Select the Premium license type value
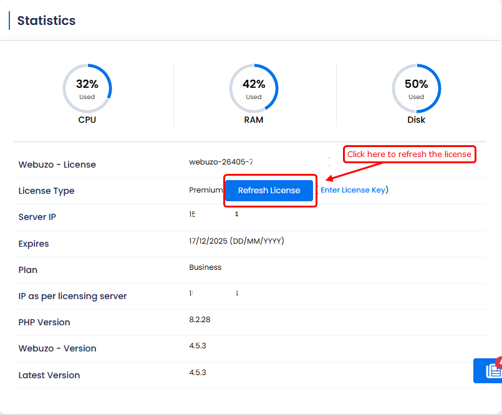The image size is (502, 415). pyautogui.click(x=206, y=190)
